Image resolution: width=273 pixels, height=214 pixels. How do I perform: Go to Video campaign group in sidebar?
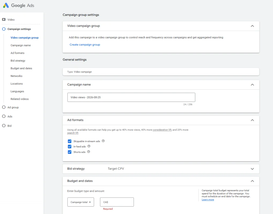[x=25, y=38]
